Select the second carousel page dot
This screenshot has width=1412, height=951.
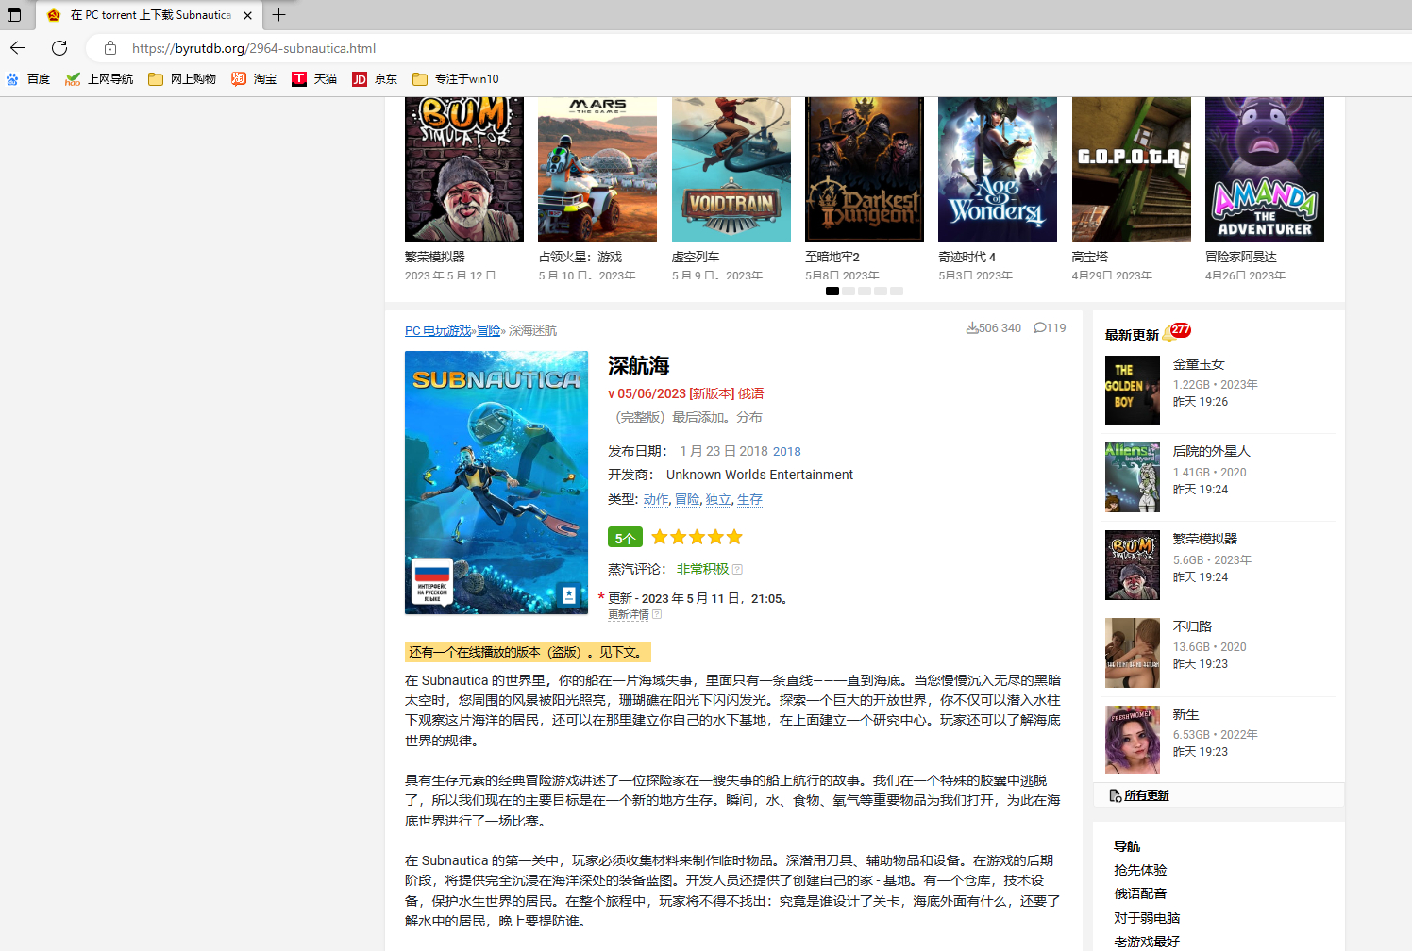[x=849, y=291]
